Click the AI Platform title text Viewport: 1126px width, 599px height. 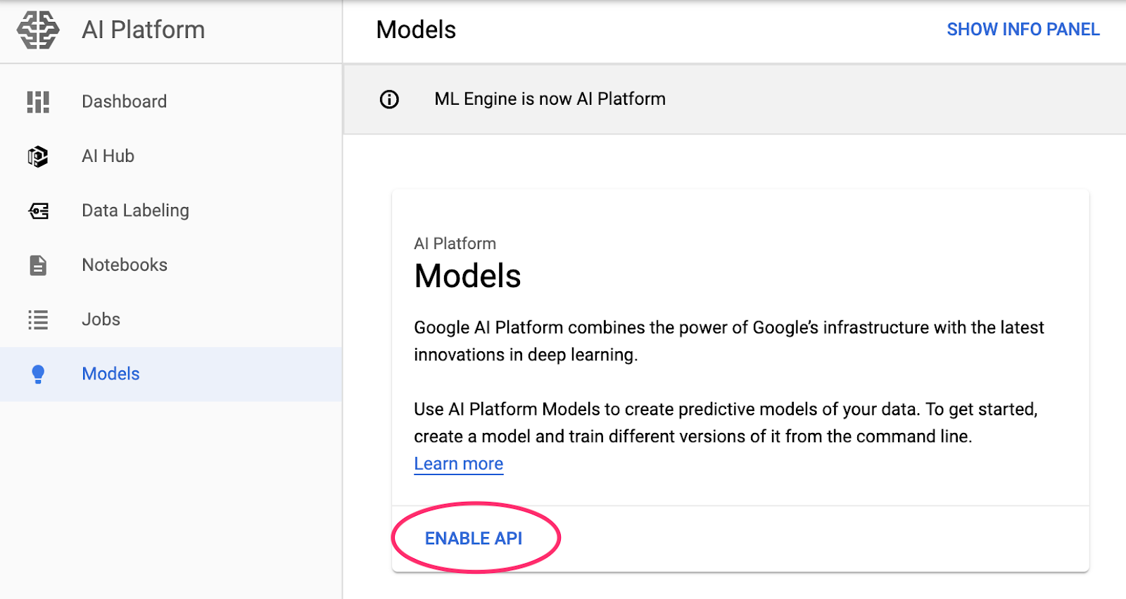143,30
